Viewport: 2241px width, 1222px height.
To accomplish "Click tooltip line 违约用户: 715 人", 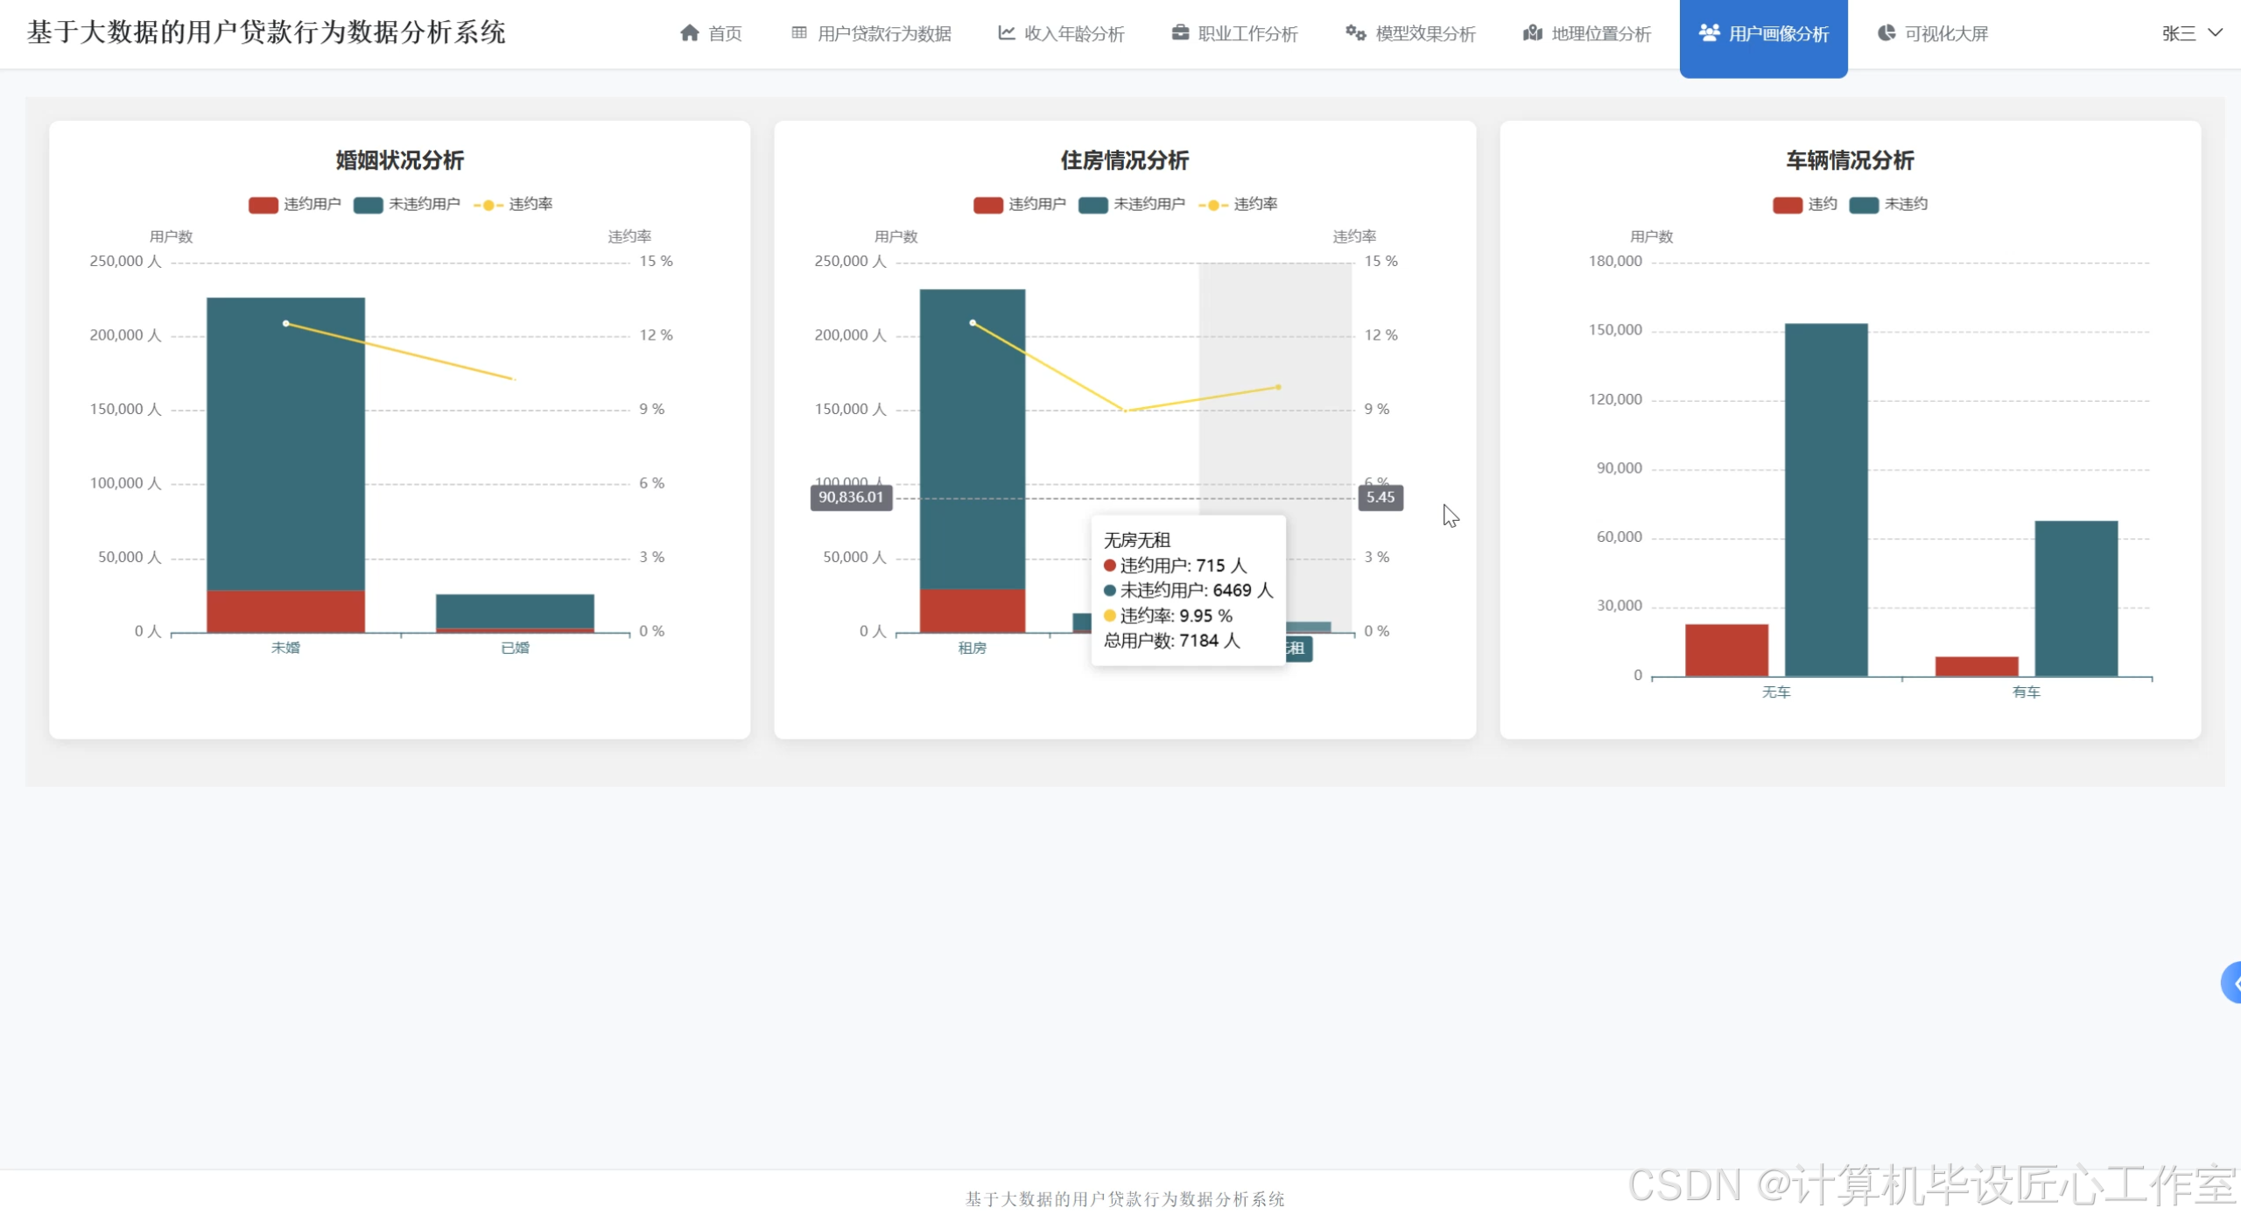I will [x=1175, y=565].
